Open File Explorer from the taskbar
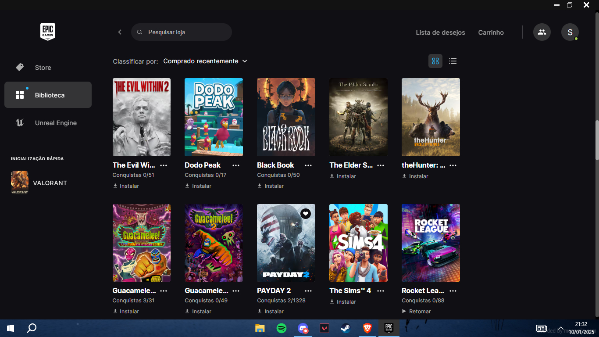The width and height of the screenshot is (599, 337). [260, 328]
